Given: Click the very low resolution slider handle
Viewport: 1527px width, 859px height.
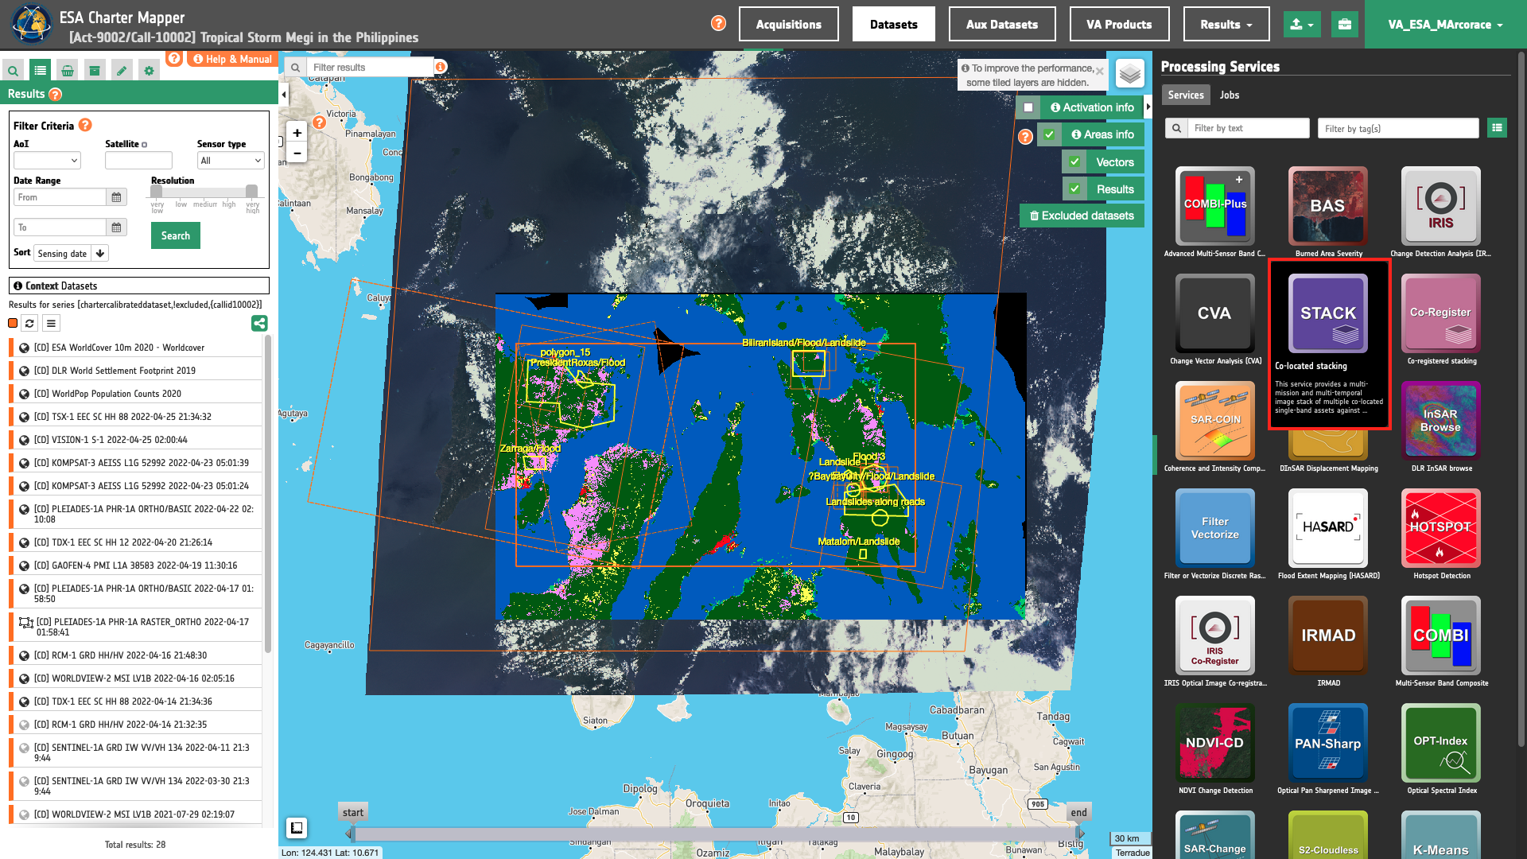Looking at the screenshot, I should [x=157, y=192].
